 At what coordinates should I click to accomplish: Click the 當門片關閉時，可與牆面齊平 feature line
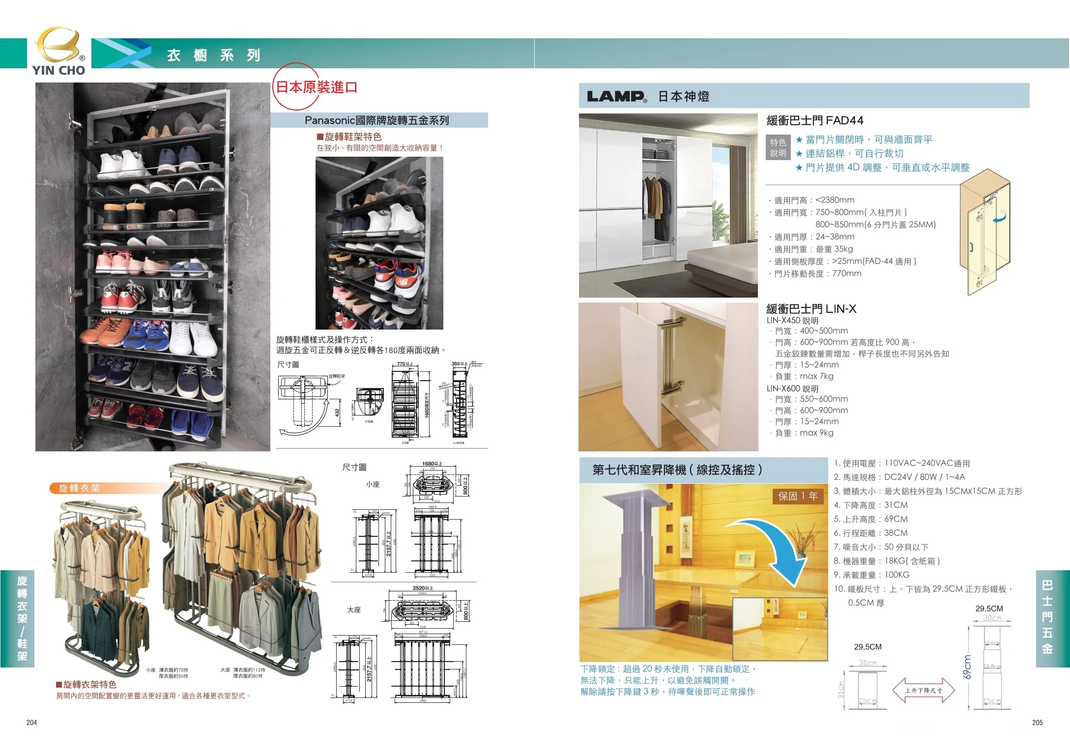coord(864,139)
